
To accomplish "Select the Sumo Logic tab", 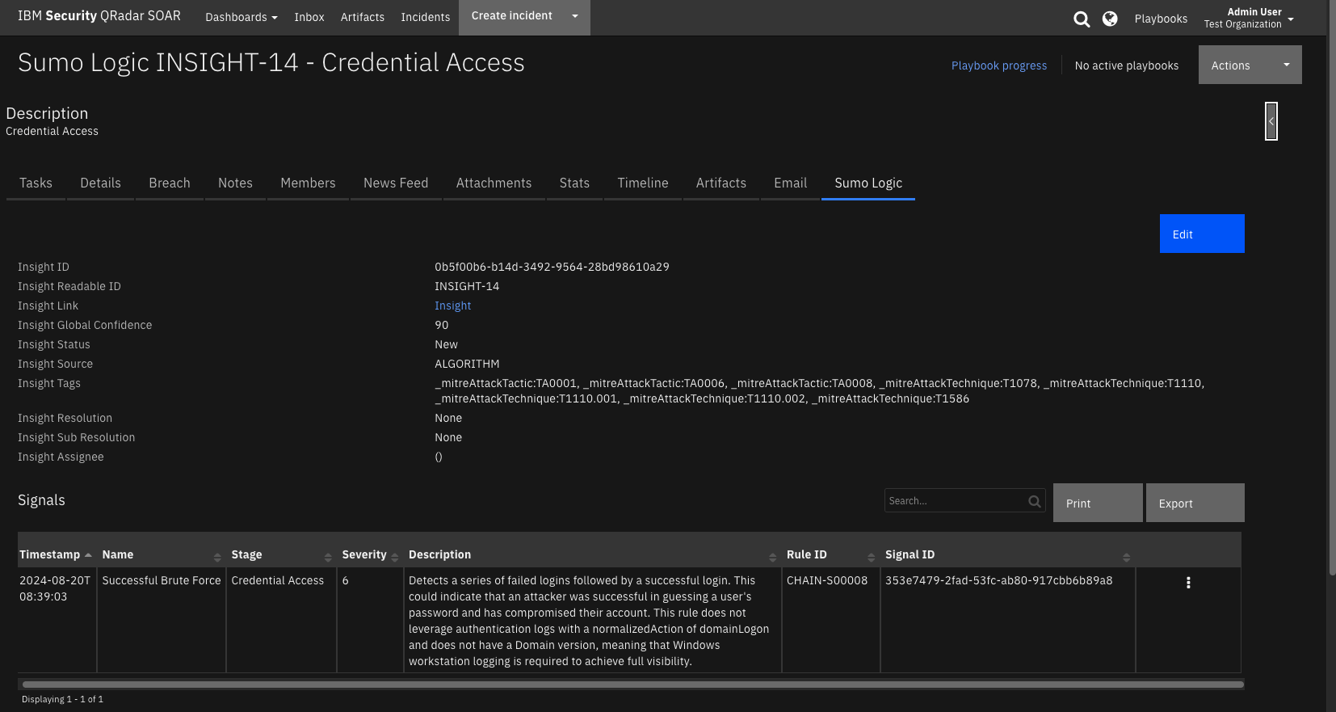I will pyautogui.click(x=868, y=183).
